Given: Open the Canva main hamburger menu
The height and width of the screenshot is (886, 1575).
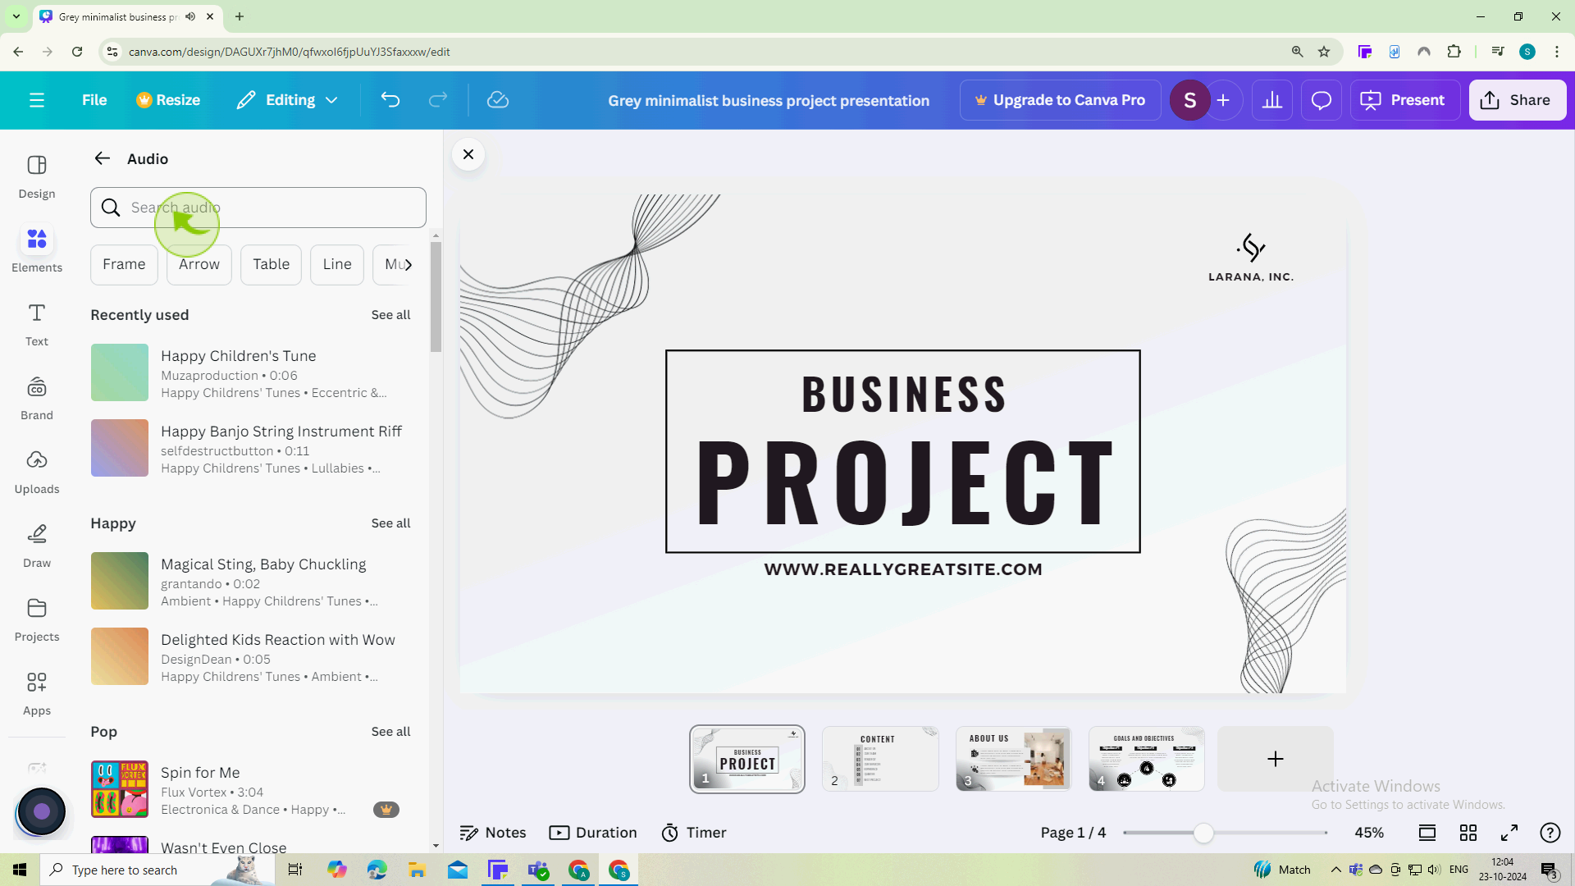Looking at the screenshot, I should [36, 100].
